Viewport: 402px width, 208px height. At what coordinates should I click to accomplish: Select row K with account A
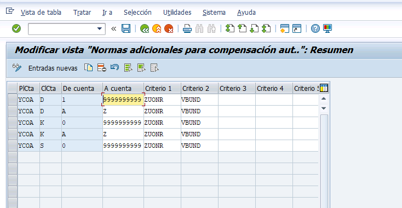(13, 134)
